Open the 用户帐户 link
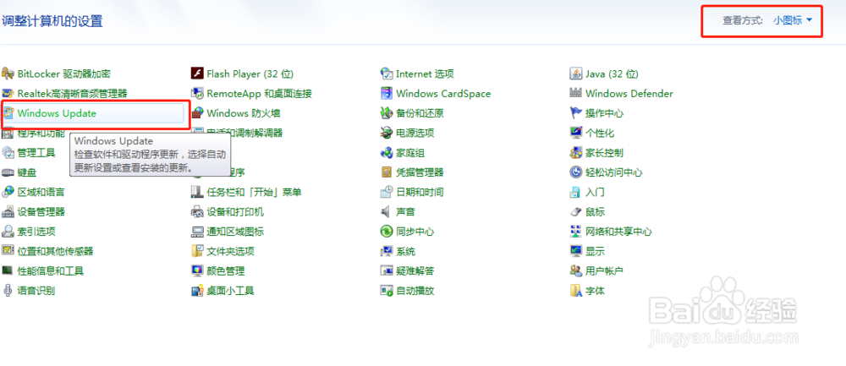 [604, 271]
